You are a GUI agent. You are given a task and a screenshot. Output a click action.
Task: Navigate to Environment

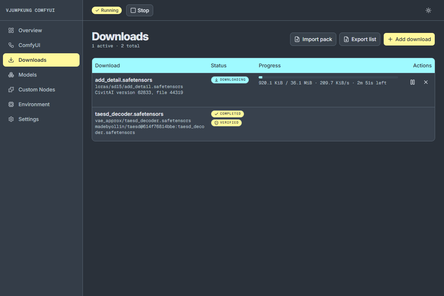coord(41,104)
